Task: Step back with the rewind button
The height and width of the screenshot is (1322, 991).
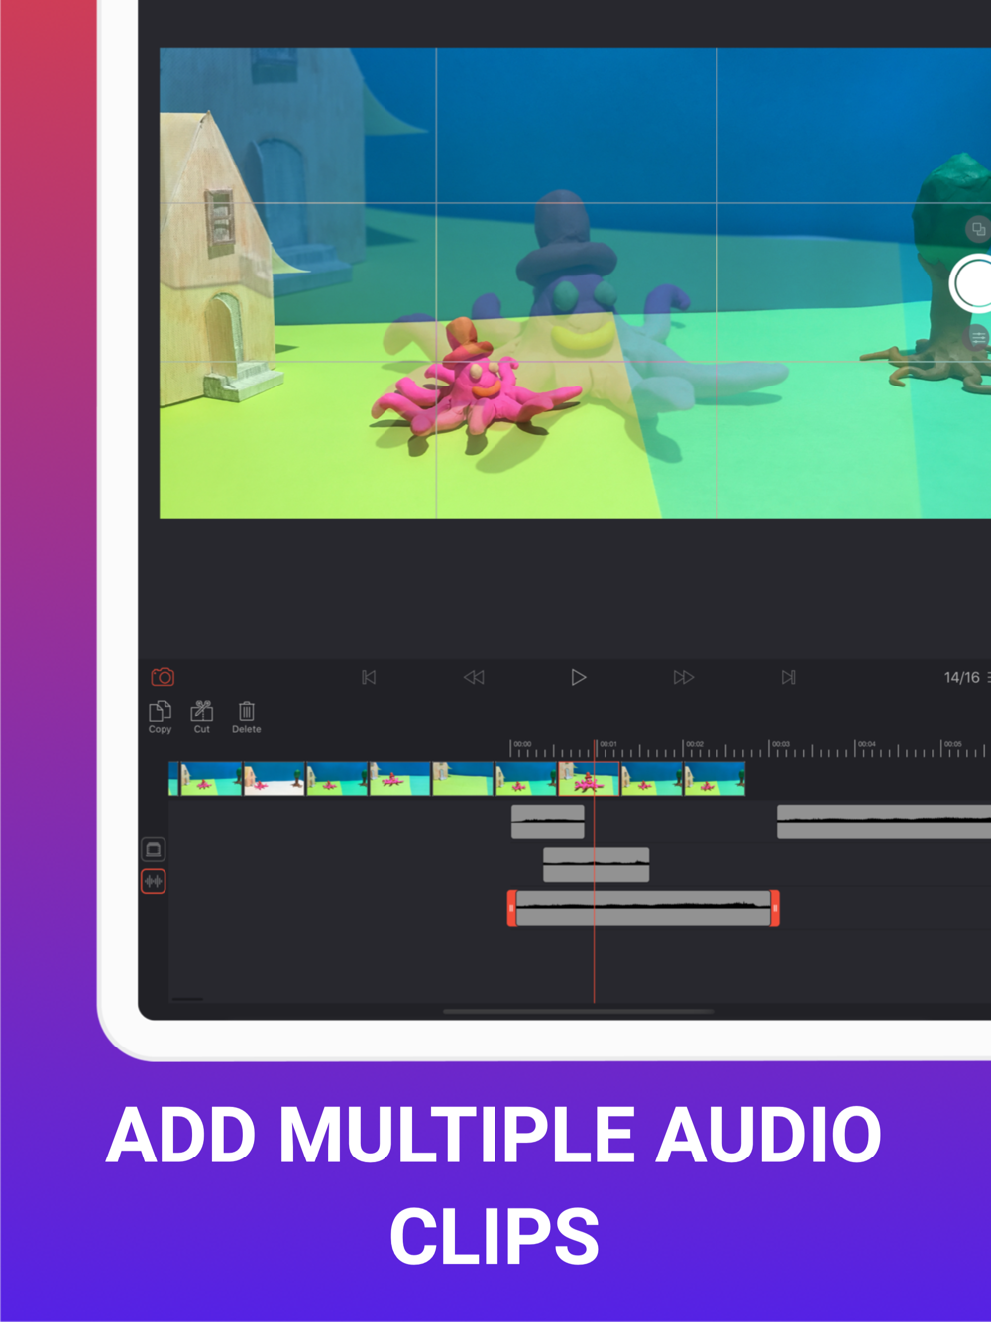Action: click(474, 677)
